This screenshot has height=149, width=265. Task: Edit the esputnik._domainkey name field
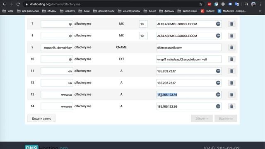(x=57, y=48)
